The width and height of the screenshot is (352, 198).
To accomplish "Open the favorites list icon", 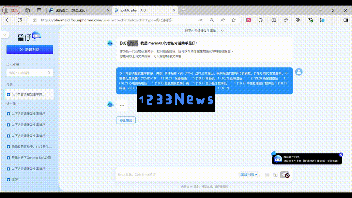I will point(286,20).
